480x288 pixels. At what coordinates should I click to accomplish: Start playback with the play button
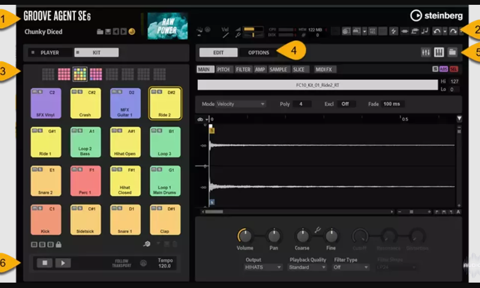(x=63, y=263)
